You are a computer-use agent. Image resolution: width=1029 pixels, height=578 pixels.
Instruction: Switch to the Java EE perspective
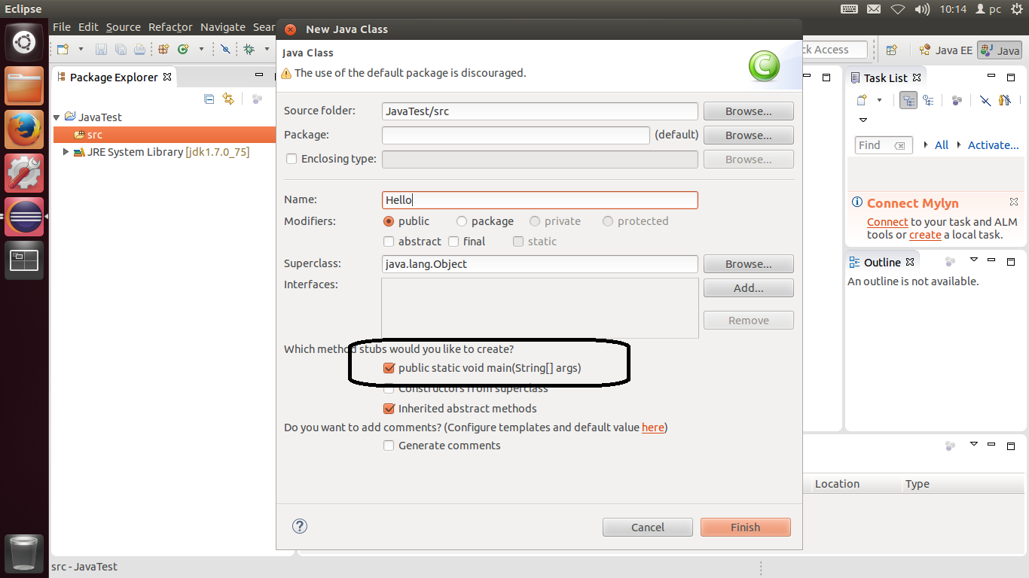point(945,50)
